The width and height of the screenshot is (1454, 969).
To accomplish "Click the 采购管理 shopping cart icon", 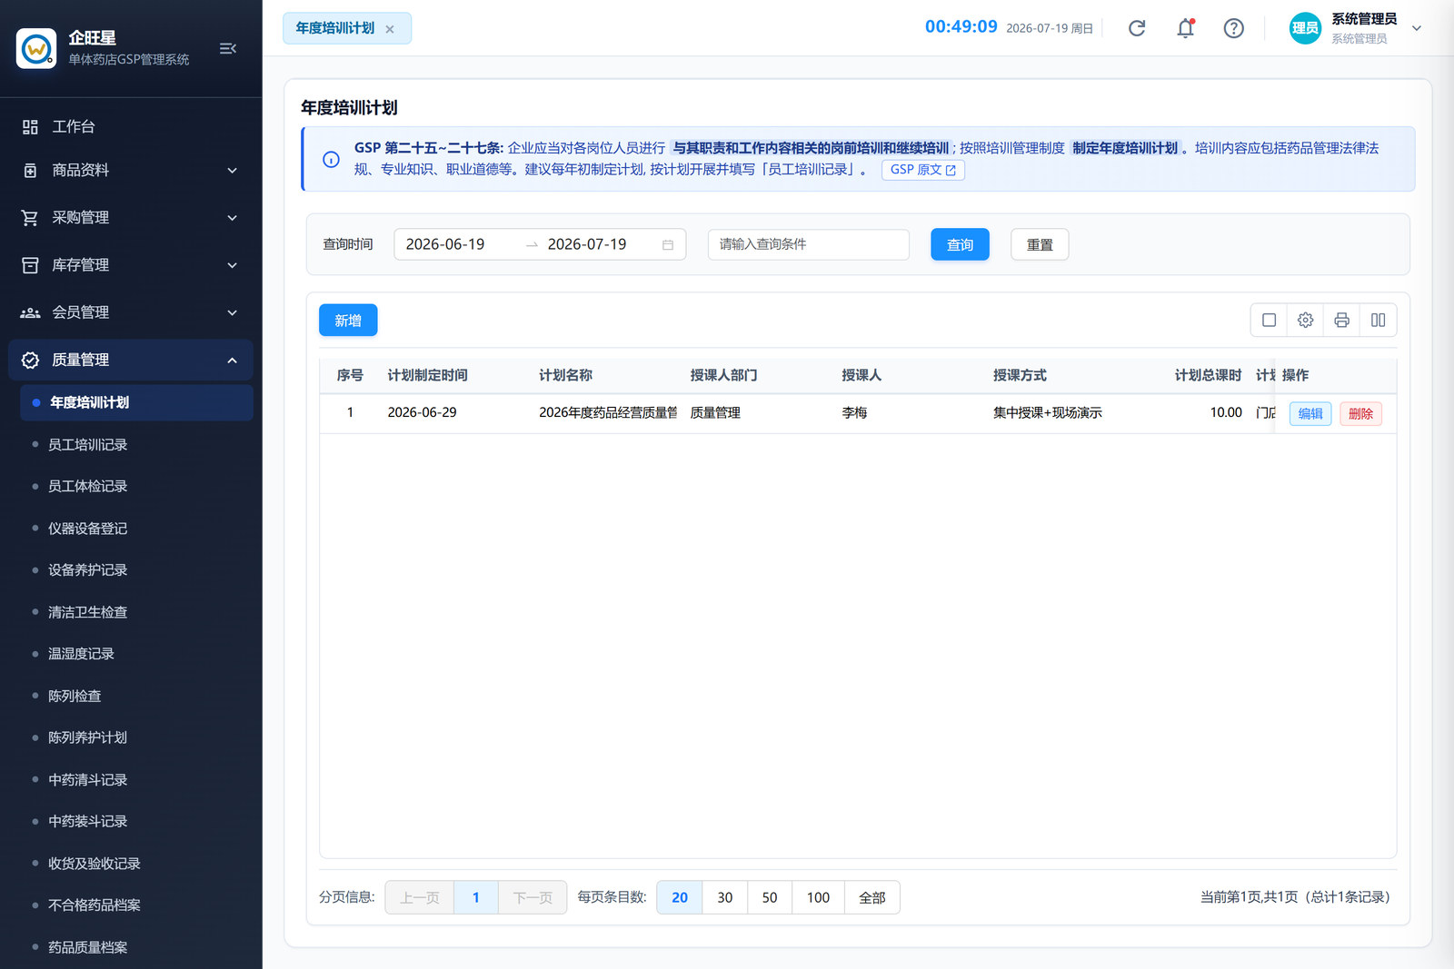I will tap(30, 218).
